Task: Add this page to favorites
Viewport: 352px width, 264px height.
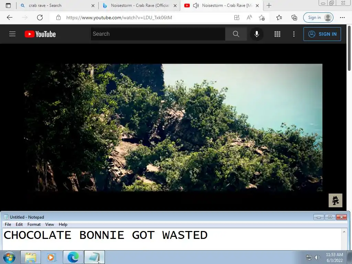Action: (x=262, y=18)
